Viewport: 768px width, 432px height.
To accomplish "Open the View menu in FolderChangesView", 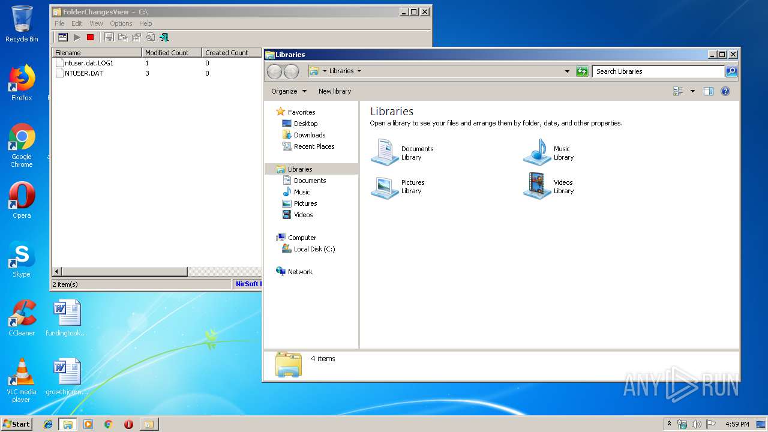I will point(96,23).
